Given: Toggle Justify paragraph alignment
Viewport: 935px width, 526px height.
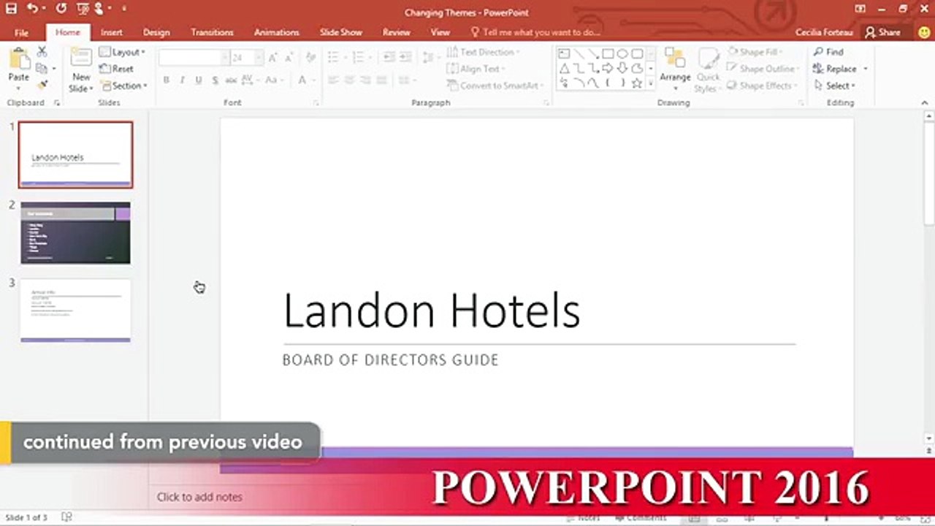Looking at the screenshot, I should 381,80.
